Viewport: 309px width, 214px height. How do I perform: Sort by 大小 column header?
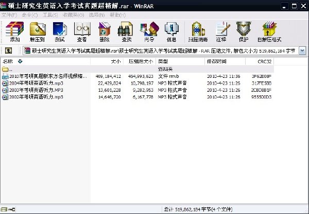tap(107, 61)
